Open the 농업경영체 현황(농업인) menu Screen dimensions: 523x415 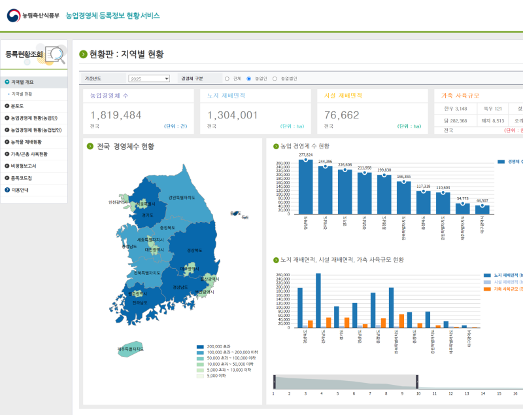(34, 118)
